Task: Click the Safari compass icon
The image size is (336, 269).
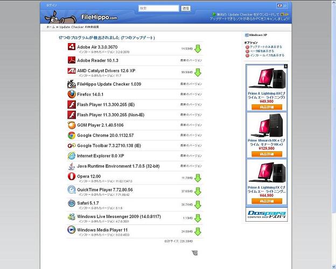Action: tap(72, 203)
